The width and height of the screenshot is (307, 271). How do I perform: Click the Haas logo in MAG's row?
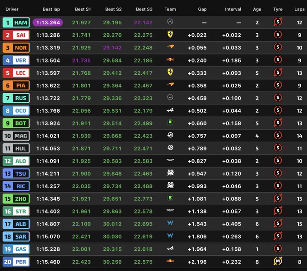point(170,135)
